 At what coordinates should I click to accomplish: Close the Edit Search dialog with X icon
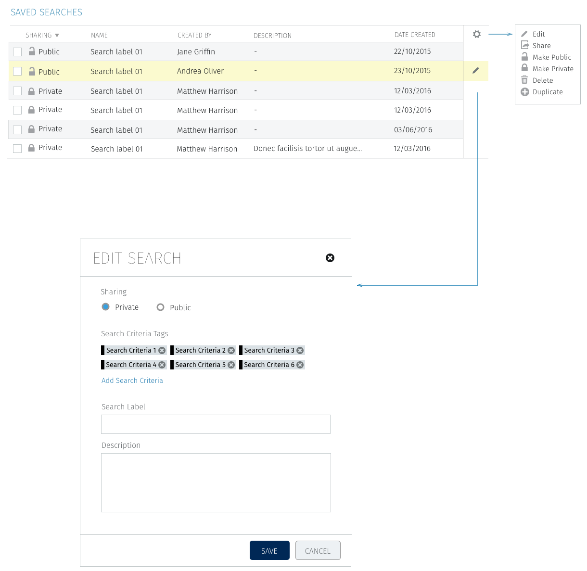click(x=330, y=258)
